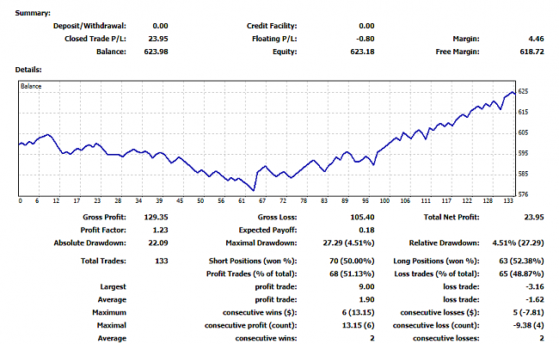Image resolution: width=559 pixels, height=344 pixels.
Task: Select the "Gross Profit:" label
Action: click(x=104, y=217)
